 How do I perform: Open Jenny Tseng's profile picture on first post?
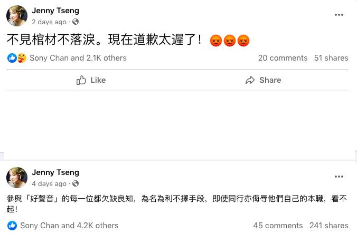pyautogui.click(x=17, y=16)
